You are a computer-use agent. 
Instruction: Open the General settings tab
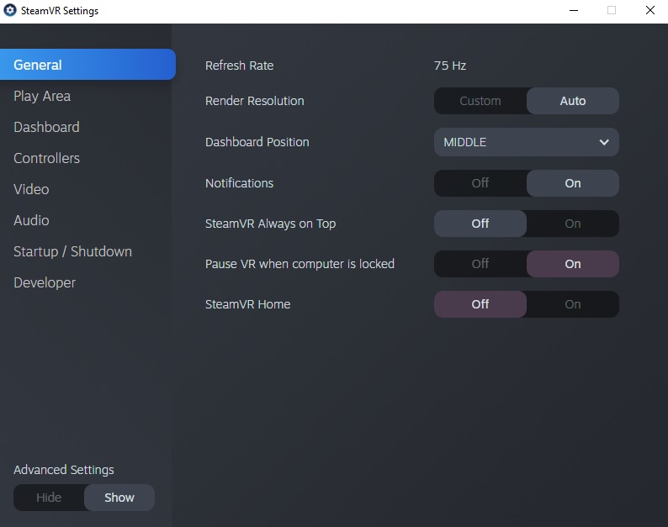pos(87,64)
